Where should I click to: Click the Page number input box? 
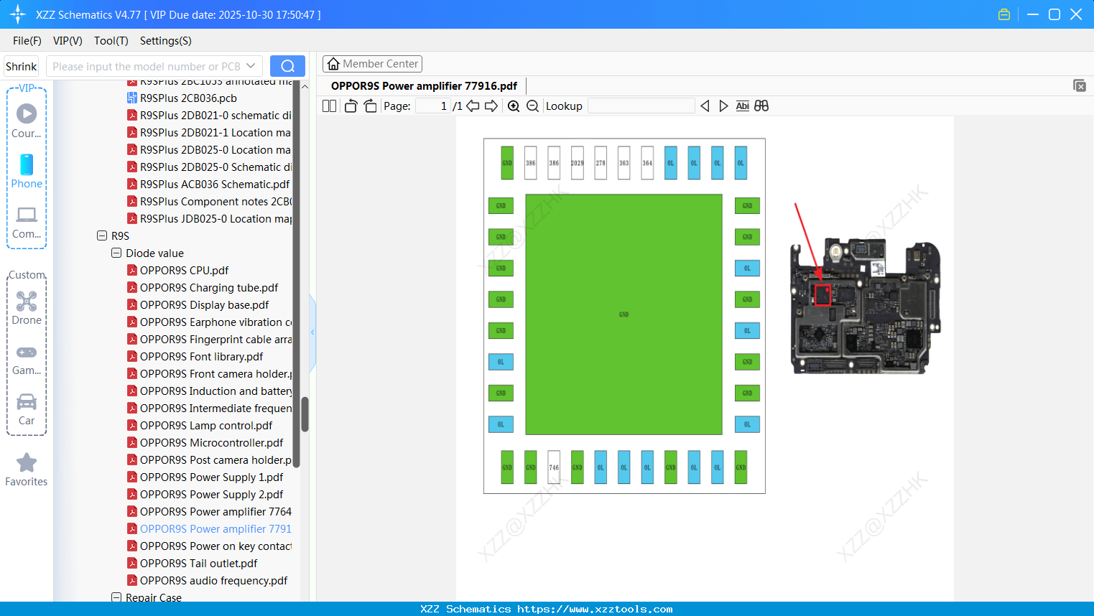[433, 106]
